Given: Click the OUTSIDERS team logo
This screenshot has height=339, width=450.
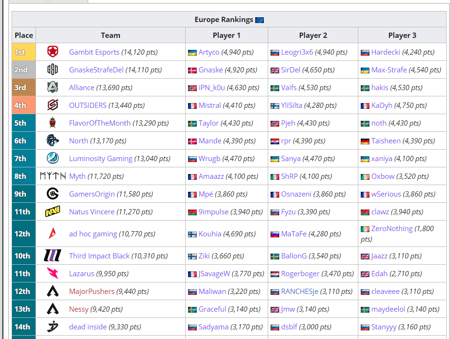Looking at the screenshot, I should point(53,105).
